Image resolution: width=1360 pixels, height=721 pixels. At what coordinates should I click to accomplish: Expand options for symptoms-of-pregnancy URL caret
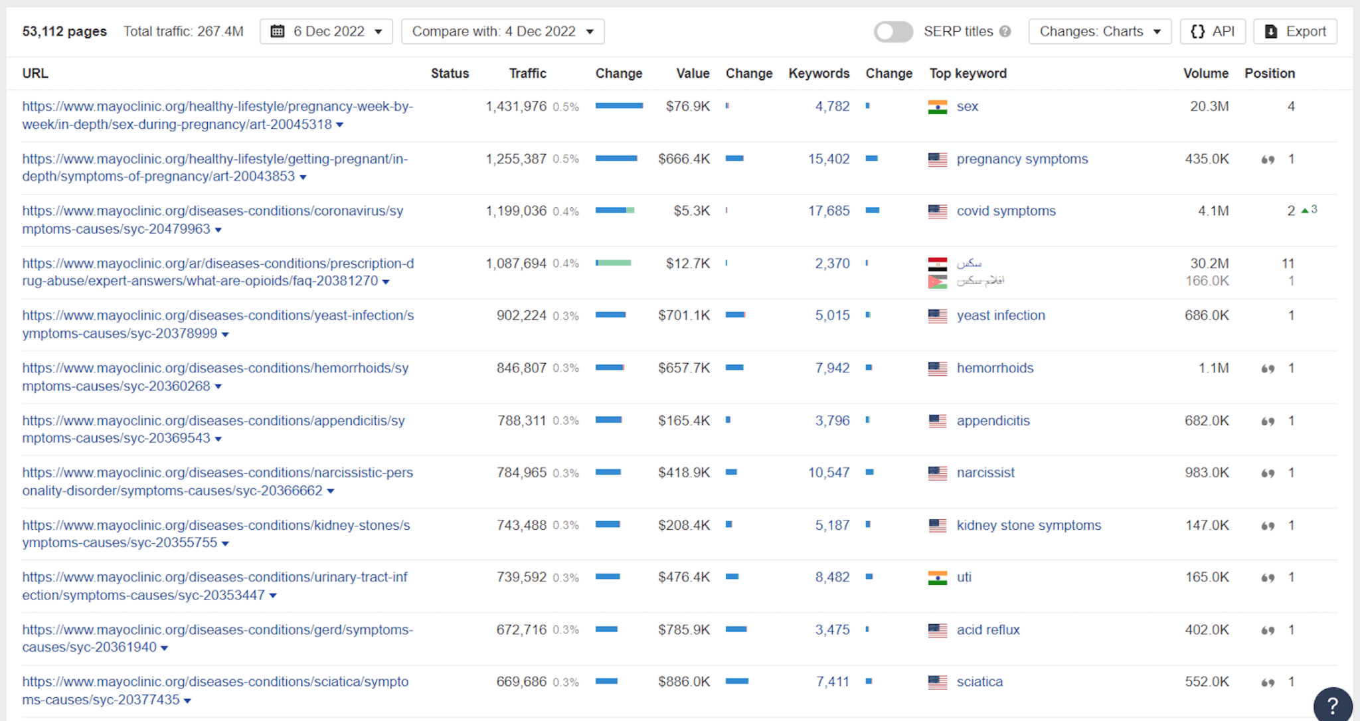303,177
